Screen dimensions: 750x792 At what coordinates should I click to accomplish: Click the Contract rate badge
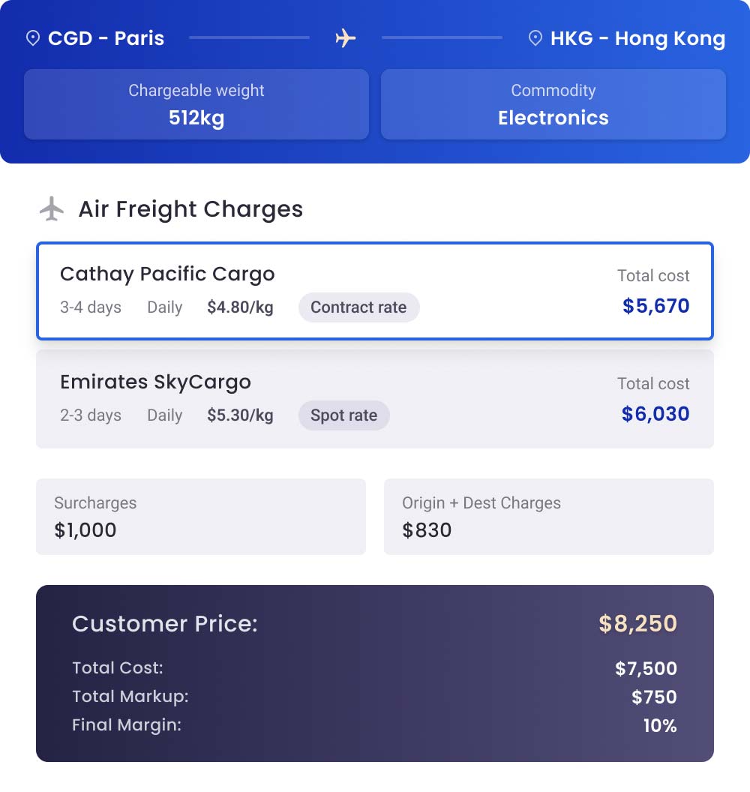358,307
